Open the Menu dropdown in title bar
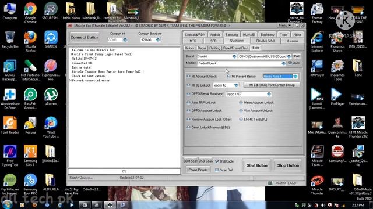This screenshot has height=209, width=373. click(285, 25)
